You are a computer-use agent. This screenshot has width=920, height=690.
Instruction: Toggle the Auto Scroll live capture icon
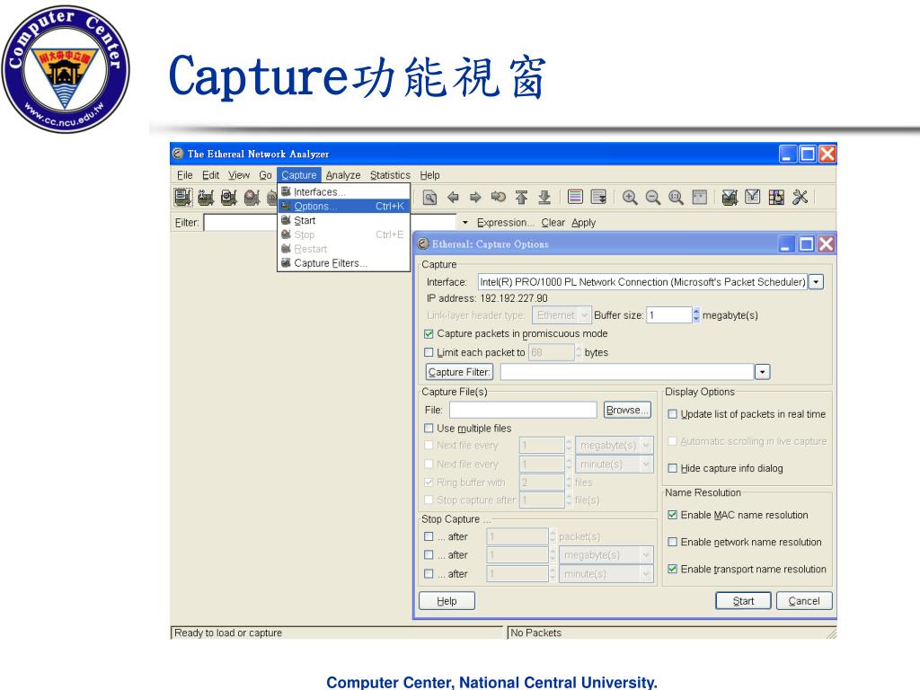click(598, 197)
